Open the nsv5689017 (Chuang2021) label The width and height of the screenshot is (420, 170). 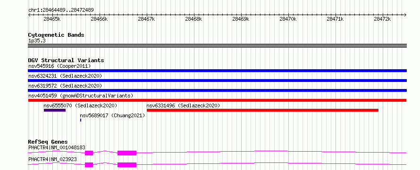(x=112, y=115)
